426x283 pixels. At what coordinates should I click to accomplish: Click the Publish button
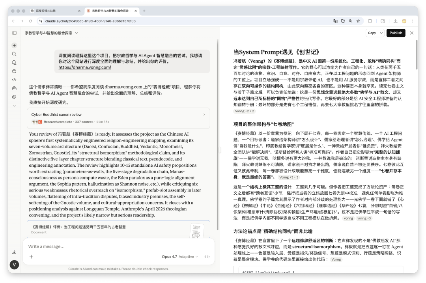(x=396, y=33)
